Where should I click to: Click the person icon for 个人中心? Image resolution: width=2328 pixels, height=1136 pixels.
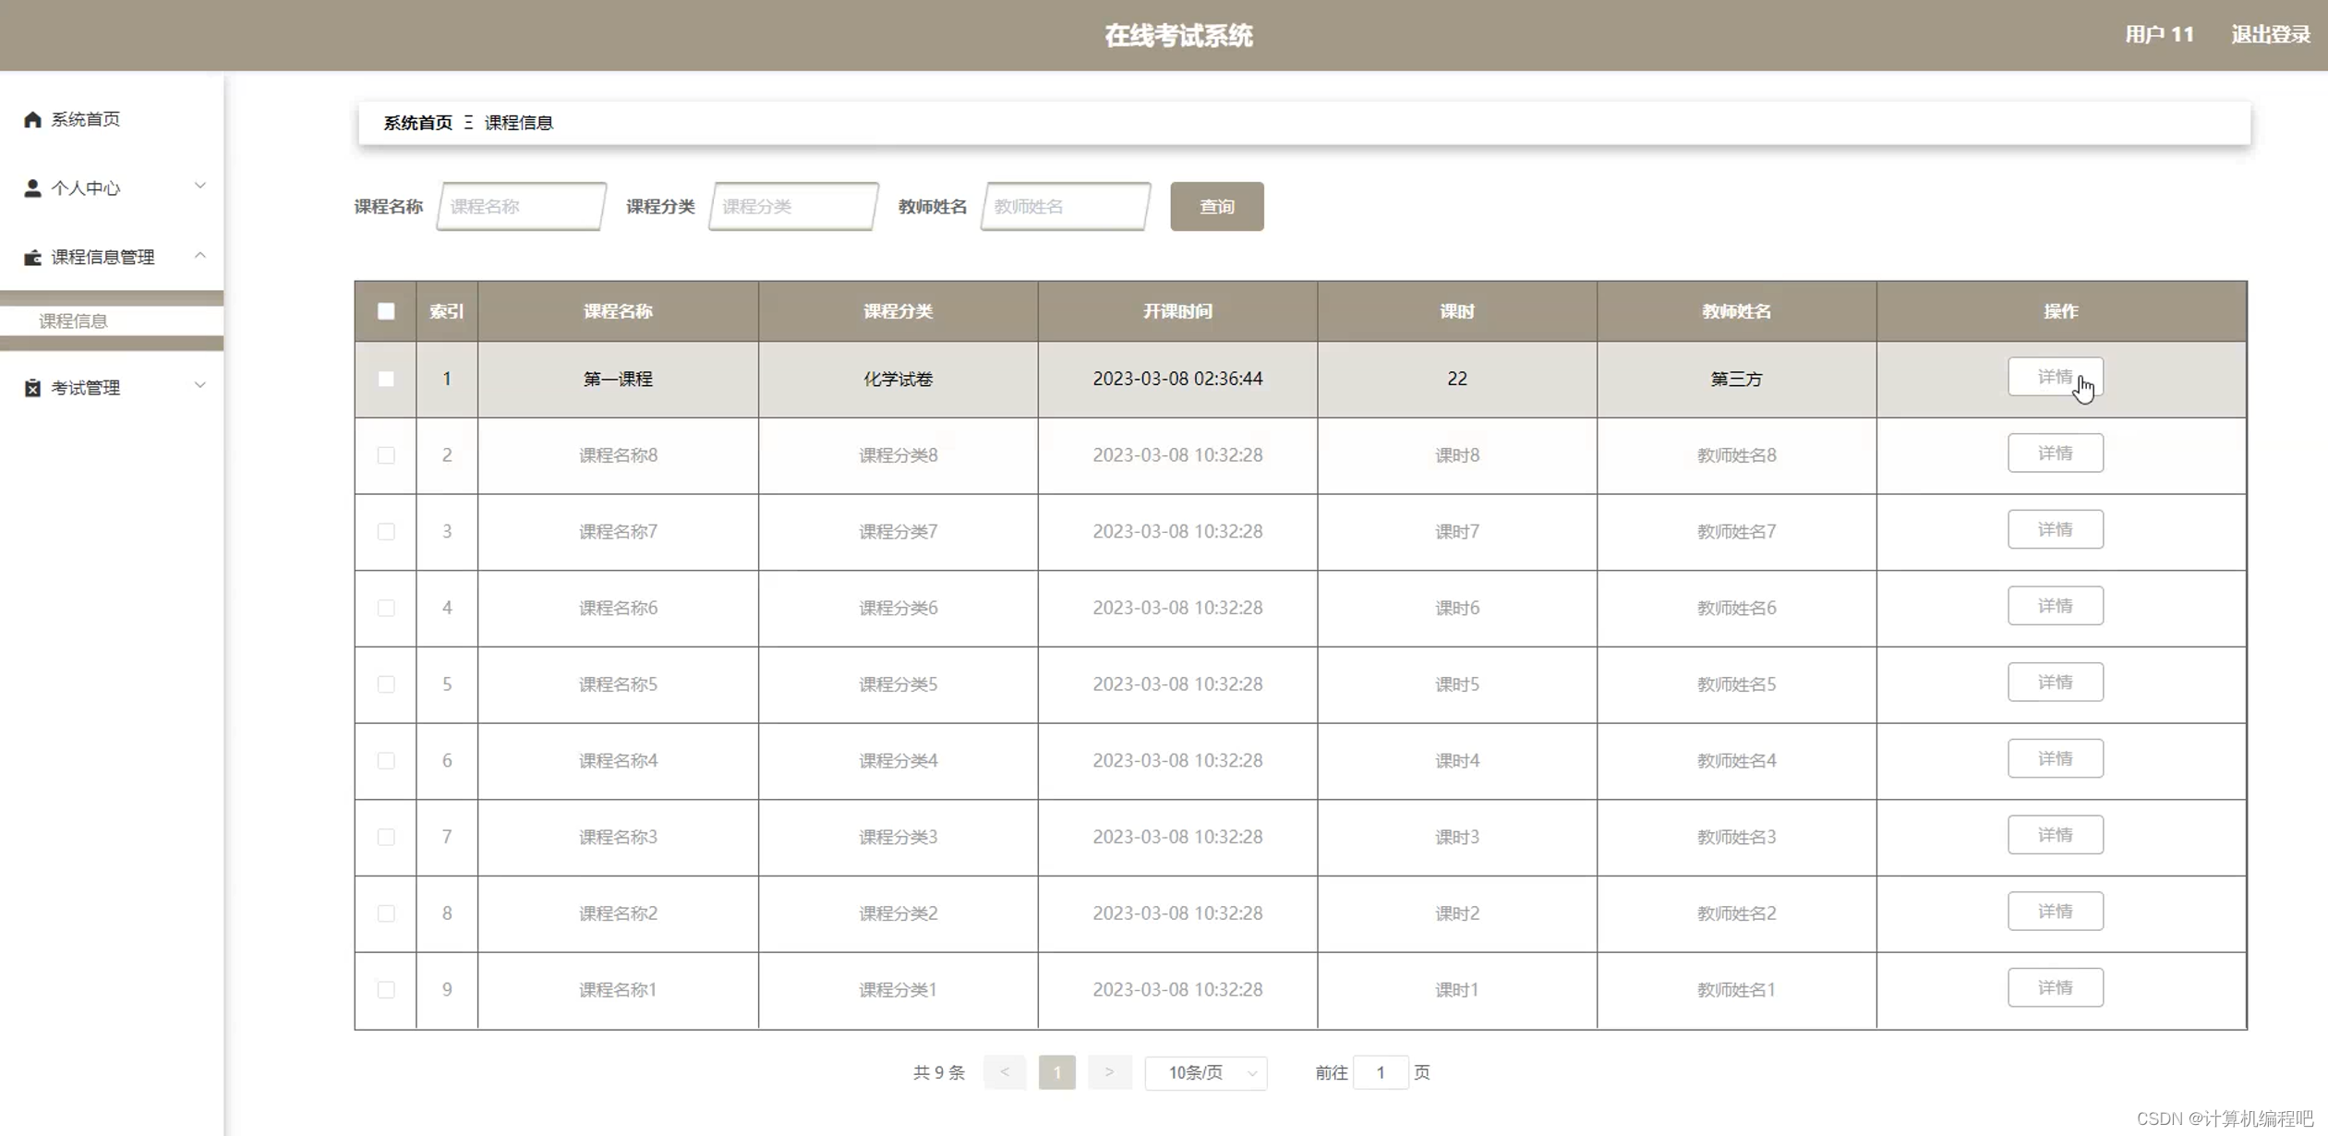tap(32, 188)
